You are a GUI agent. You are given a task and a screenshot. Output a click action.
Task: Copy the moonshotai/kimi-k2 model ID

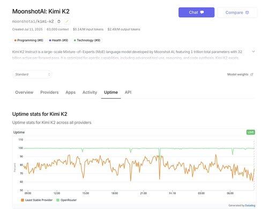59,21
